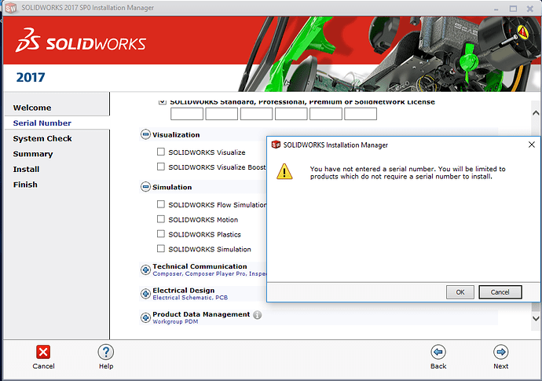Viewport: 542px width, 381px height.
Task: Go Back using the left arrow icon
Action: (x=438, y=352)
